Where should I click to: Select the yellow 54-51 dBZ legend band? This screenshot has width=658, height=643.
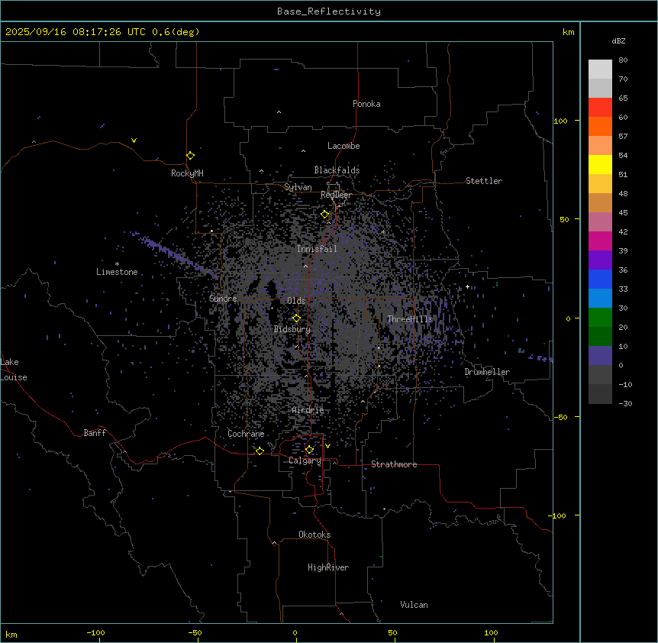tap(600, 164)
